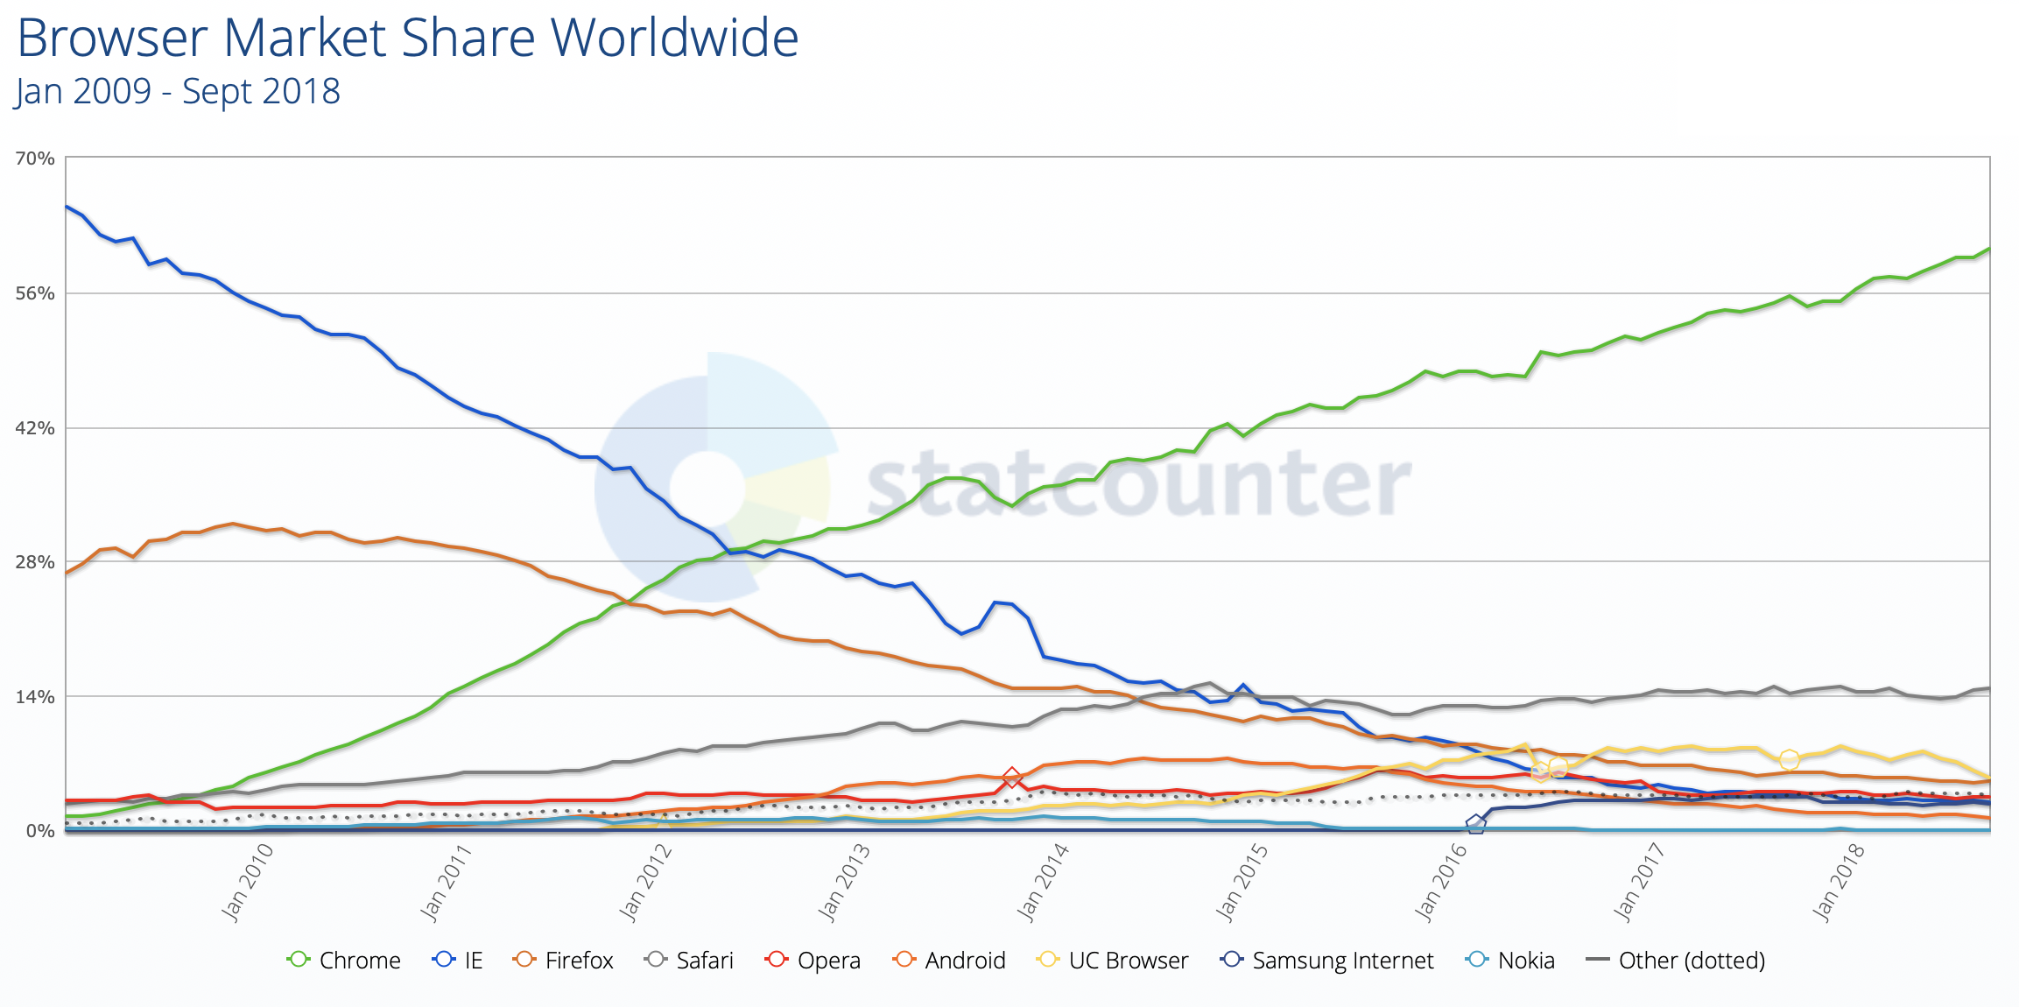Click the green Chrome legend marker
This screenshot has height=1007, width=2019.
click(299, 960)
